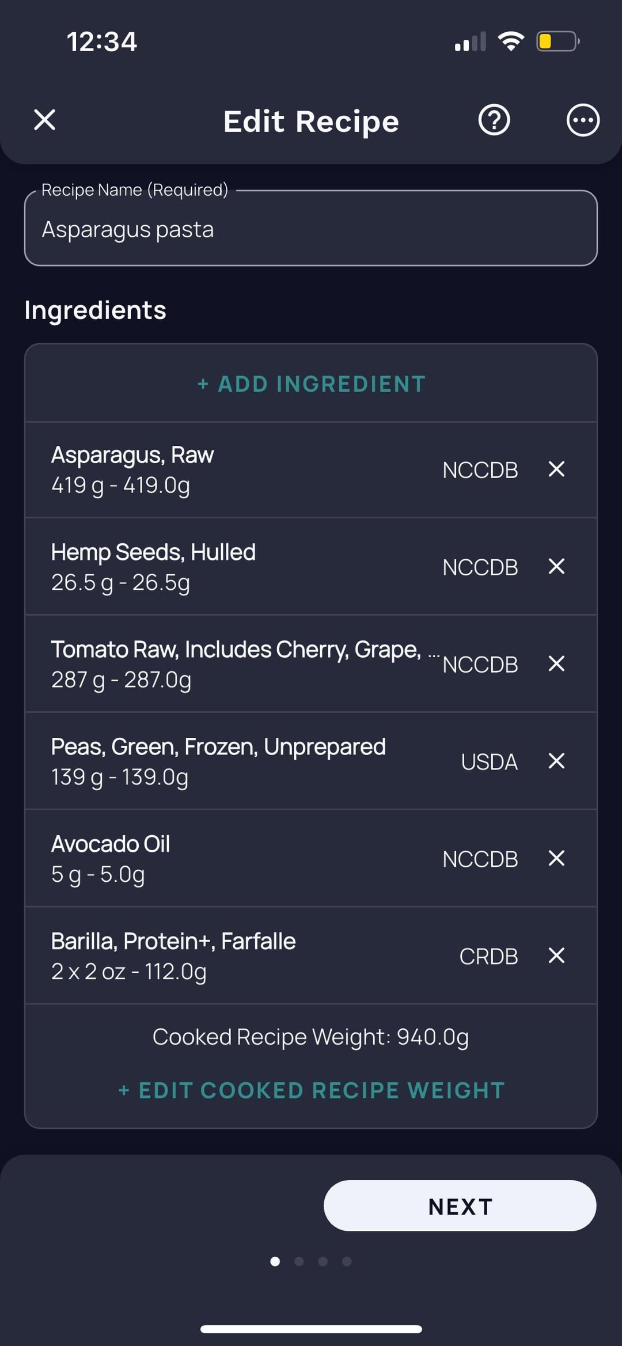Open the more options ellipsis menu
The image size is (622, 1346).
pos(583,120)
